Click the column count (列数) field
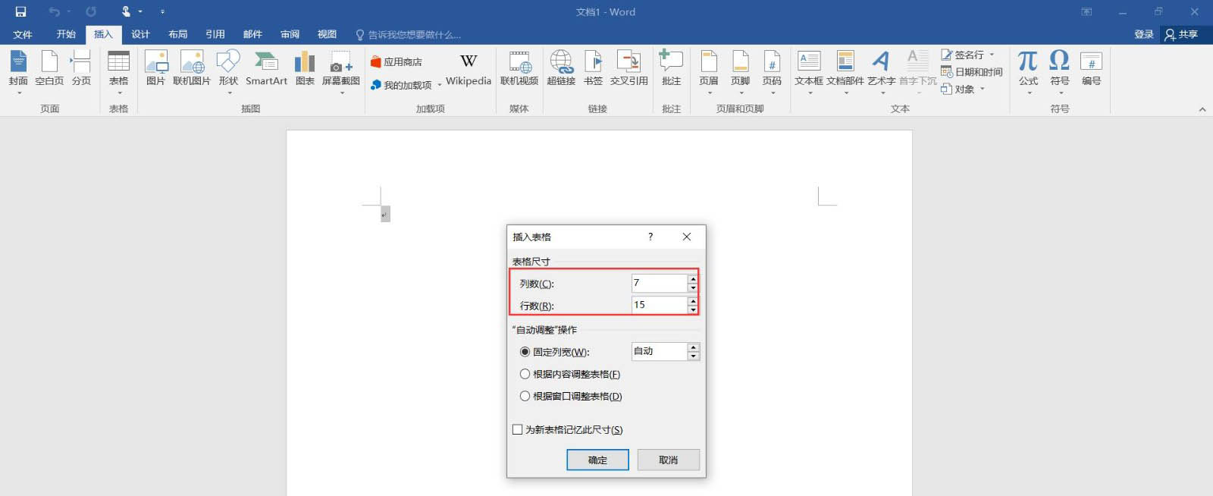Screen dimensions: 1213x496 (x=659, y=283)
